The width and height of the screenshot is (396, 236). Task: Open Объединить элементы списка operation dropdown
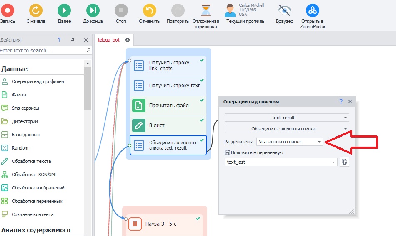coord(287,129)
